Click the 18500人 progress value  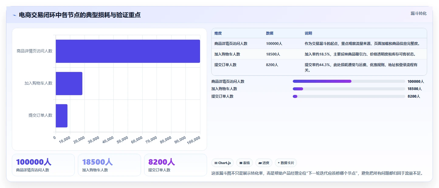[415, 89]
